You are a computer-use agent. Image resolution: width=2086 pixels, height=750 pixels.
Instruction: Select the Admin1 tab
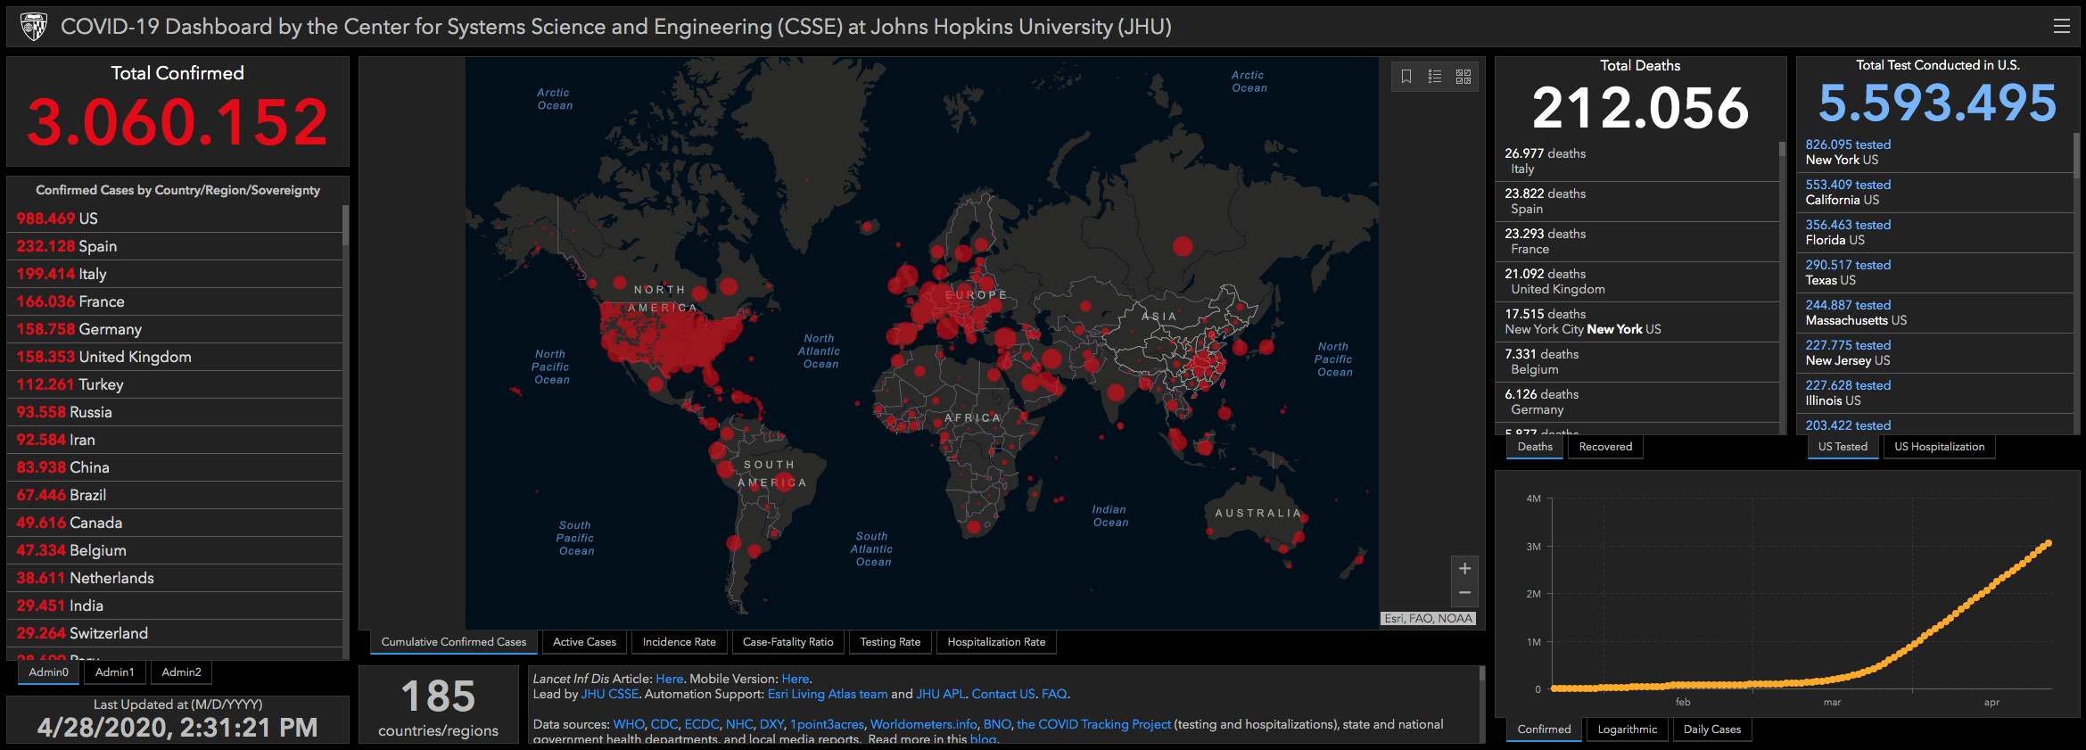(x=115, y=672)
